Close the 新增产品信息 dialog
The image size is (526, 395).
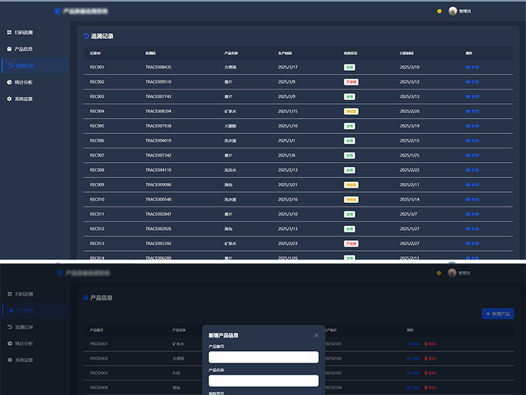(x=316, y=335)
